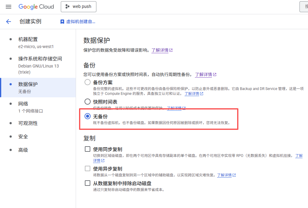Select the 备份方案 radio button
This screenshot has width=308, height=208.
(x=88, y=82)
